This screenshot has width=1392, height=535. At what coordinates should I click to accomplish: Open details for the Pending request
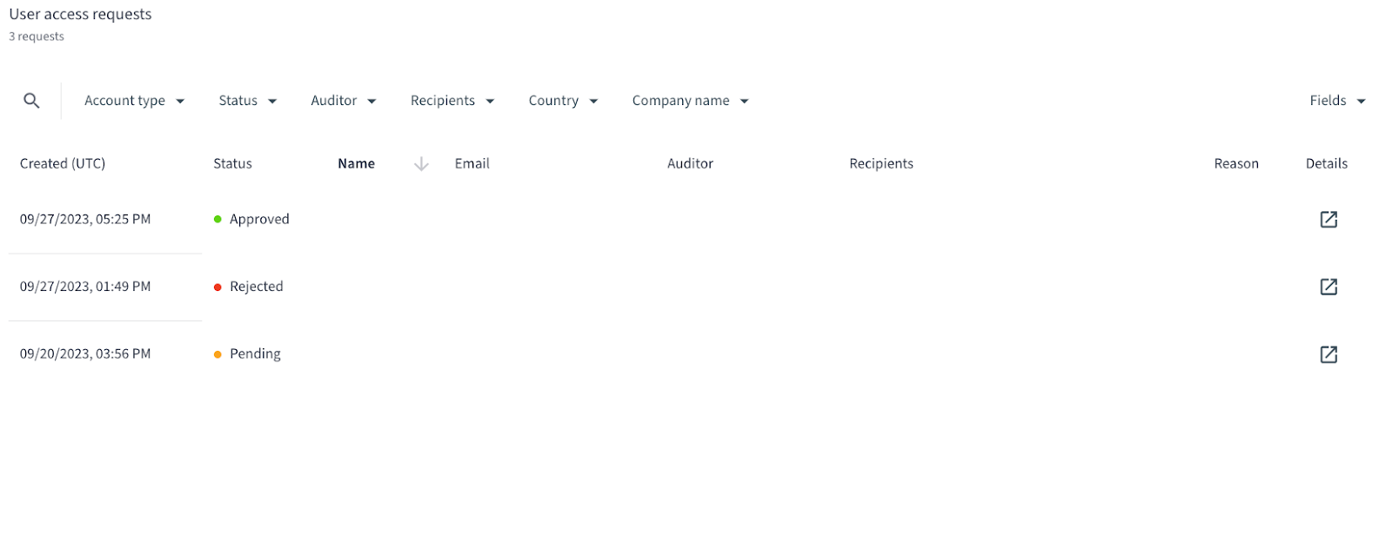point(1328,354)
